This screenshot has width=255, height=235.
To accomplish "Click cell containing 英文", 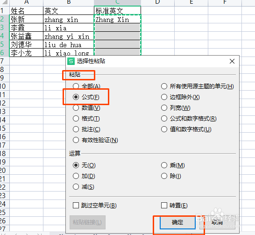I will tap(69, 11).
